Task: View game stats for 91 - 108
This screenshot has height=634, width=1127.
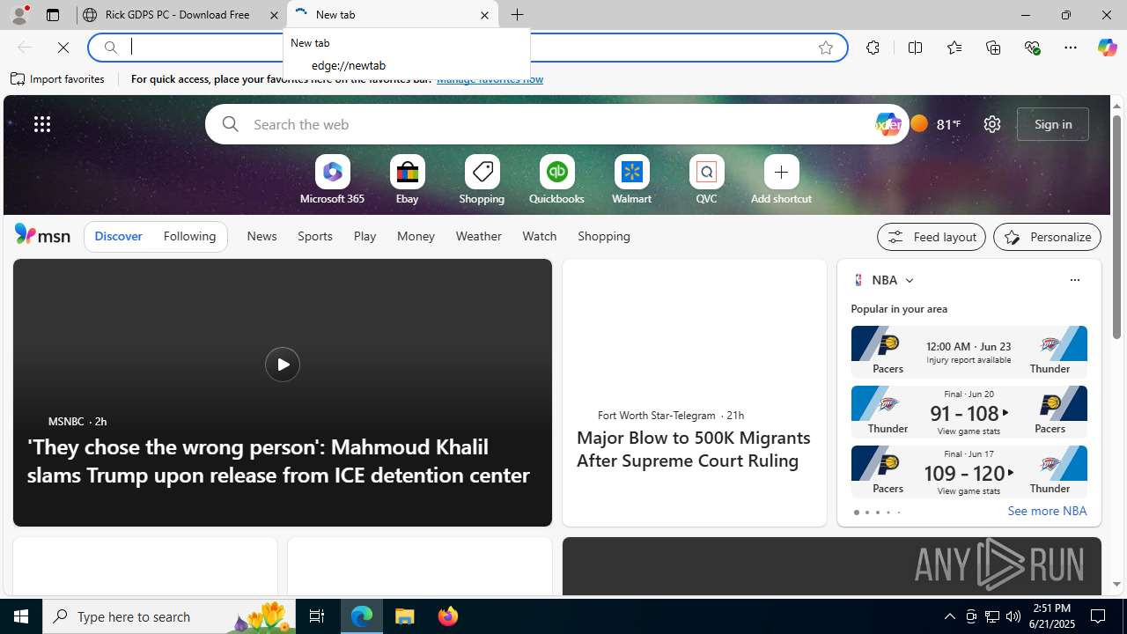Action: tap(969, 431)
